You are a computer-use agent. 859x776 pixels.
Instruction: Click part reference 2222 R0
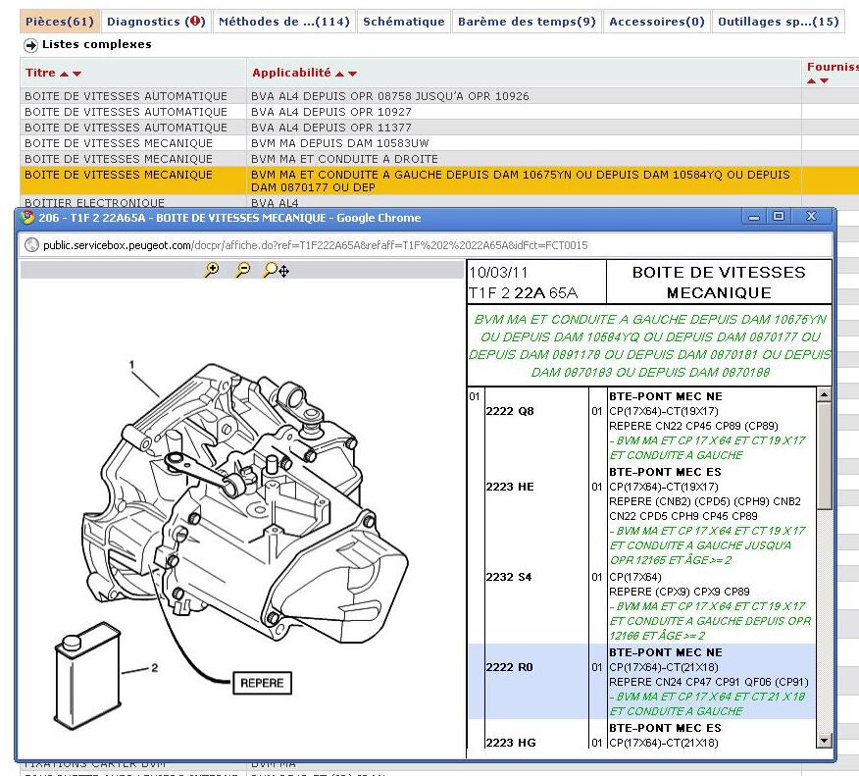509,667
